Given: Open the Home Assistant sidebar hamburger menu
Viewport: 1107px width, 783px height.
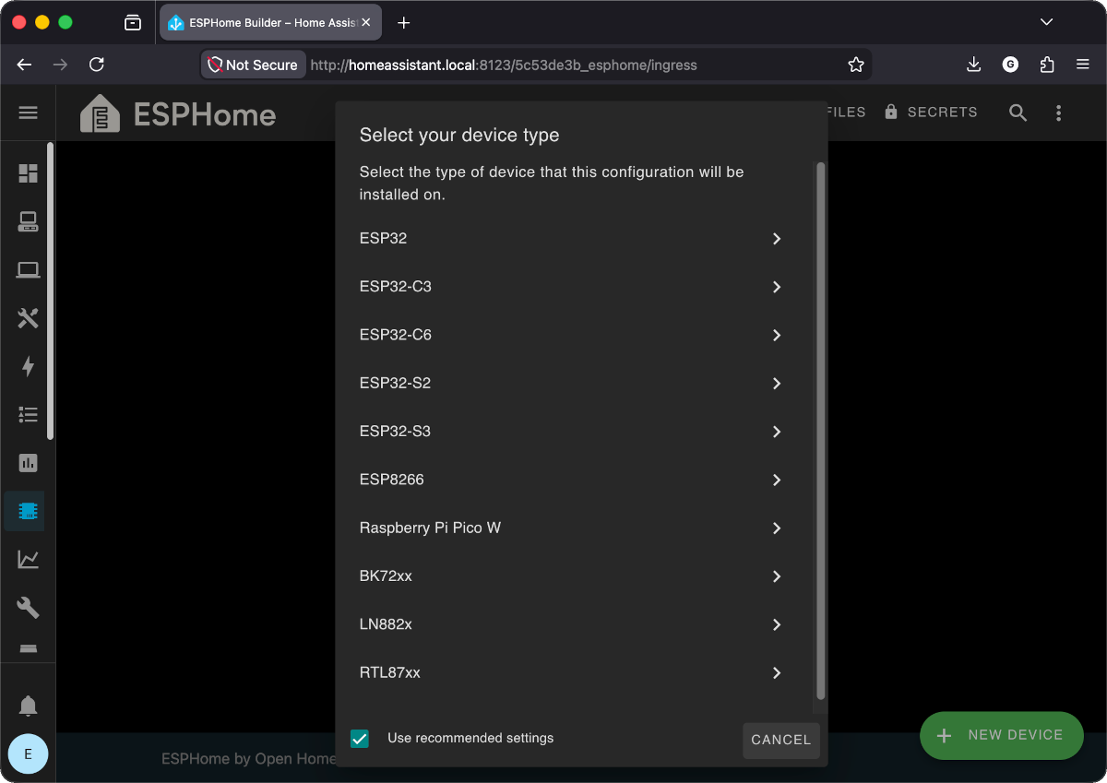Looking at the screenshot, I should click(x=29, y=113).
